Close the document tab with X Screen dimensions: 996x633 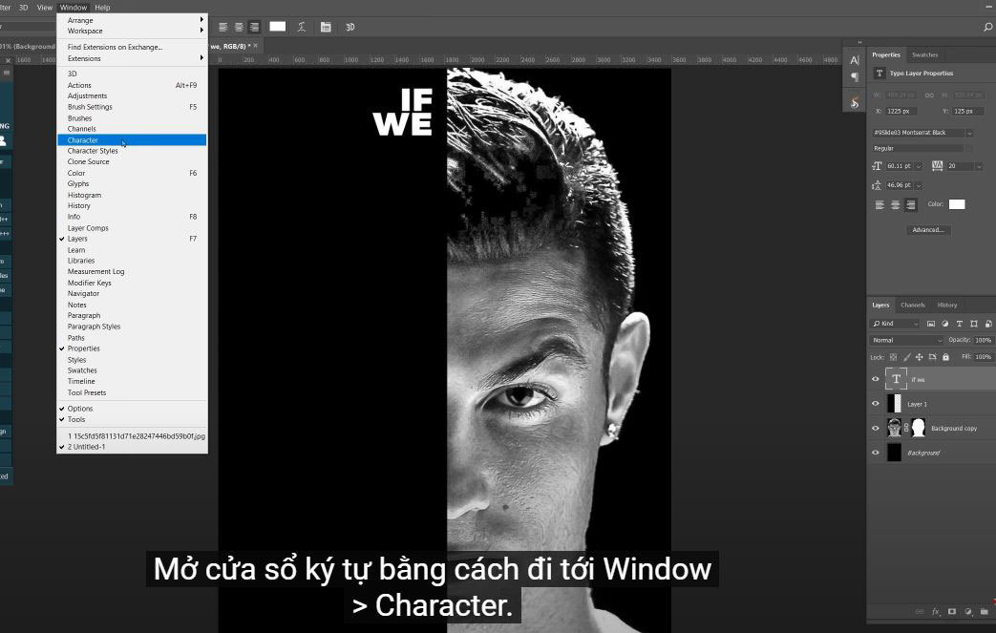255,46
